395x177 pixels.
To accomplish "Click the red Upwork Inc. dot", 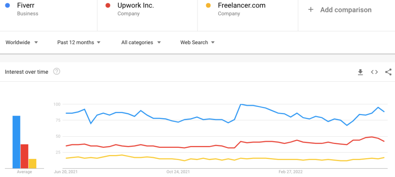I will click(x=108, y=6).
